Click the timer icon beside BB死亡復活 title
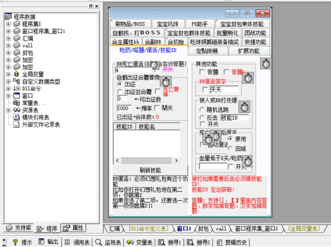The width and height of the screenshot is (331, 247). [154, 65]
